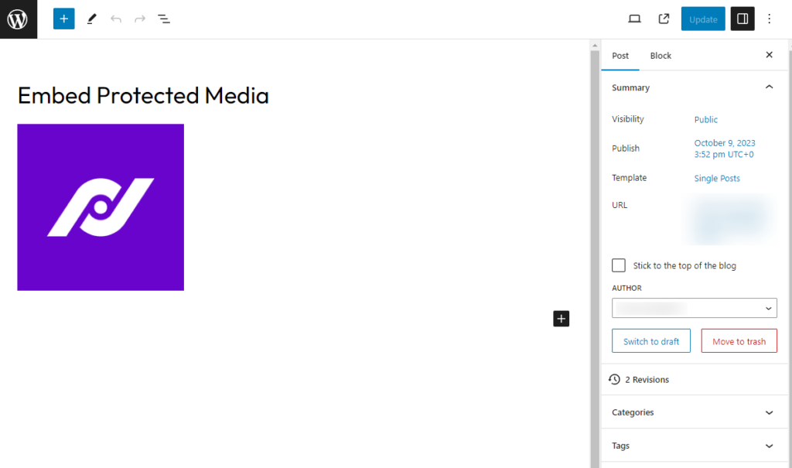The image size is (792, 468).
Task: Open the editor Options kebab menu
Action: click(770, 18)
